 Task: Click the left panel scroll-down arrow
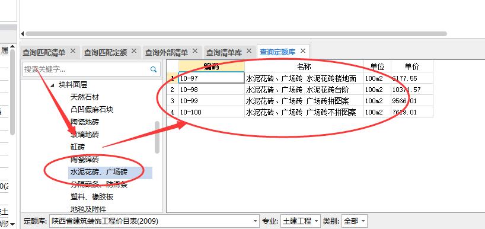pyautogui.click(x=12, y=224)
